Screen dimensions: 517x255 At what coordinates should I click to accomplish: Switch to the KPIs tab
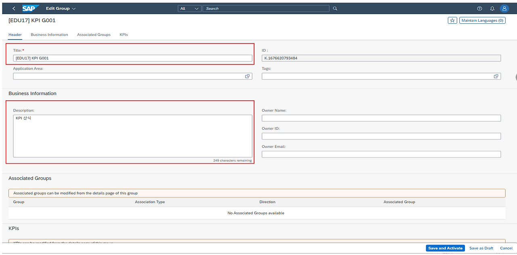tap(124, 35)
